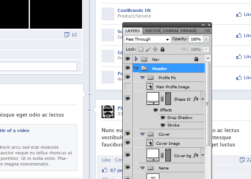Open the Pass Through blend mode dropdown
The width and height of the screenshot is (251, 179).
coord(147,39)
